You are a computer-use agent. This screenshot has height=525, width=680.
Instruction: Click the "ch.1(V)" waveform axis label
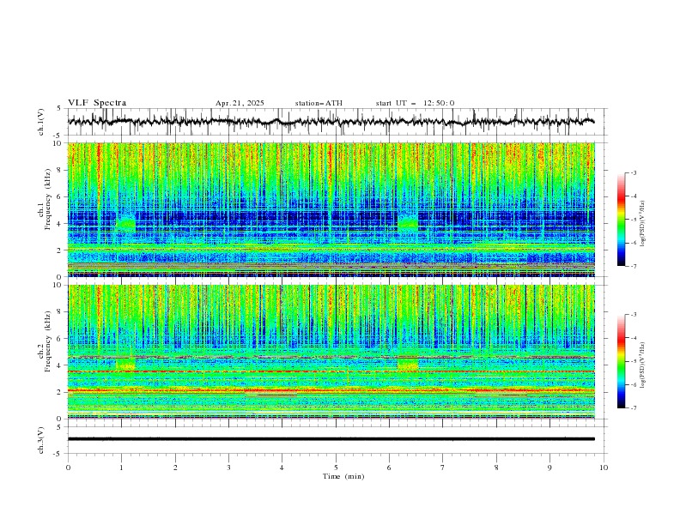(x=41, y=122)
